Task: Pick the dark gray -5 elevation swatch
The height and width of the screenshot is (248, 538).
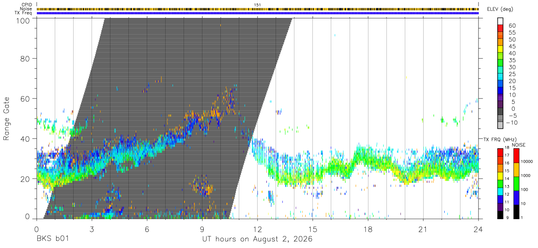Action: (x=500, y=112)
